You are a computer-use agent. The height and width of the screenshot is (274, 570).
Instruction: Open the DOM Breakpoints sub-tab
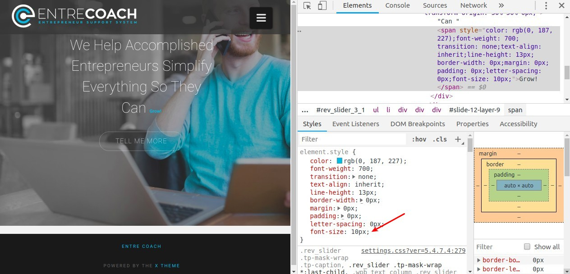point(418,124)
